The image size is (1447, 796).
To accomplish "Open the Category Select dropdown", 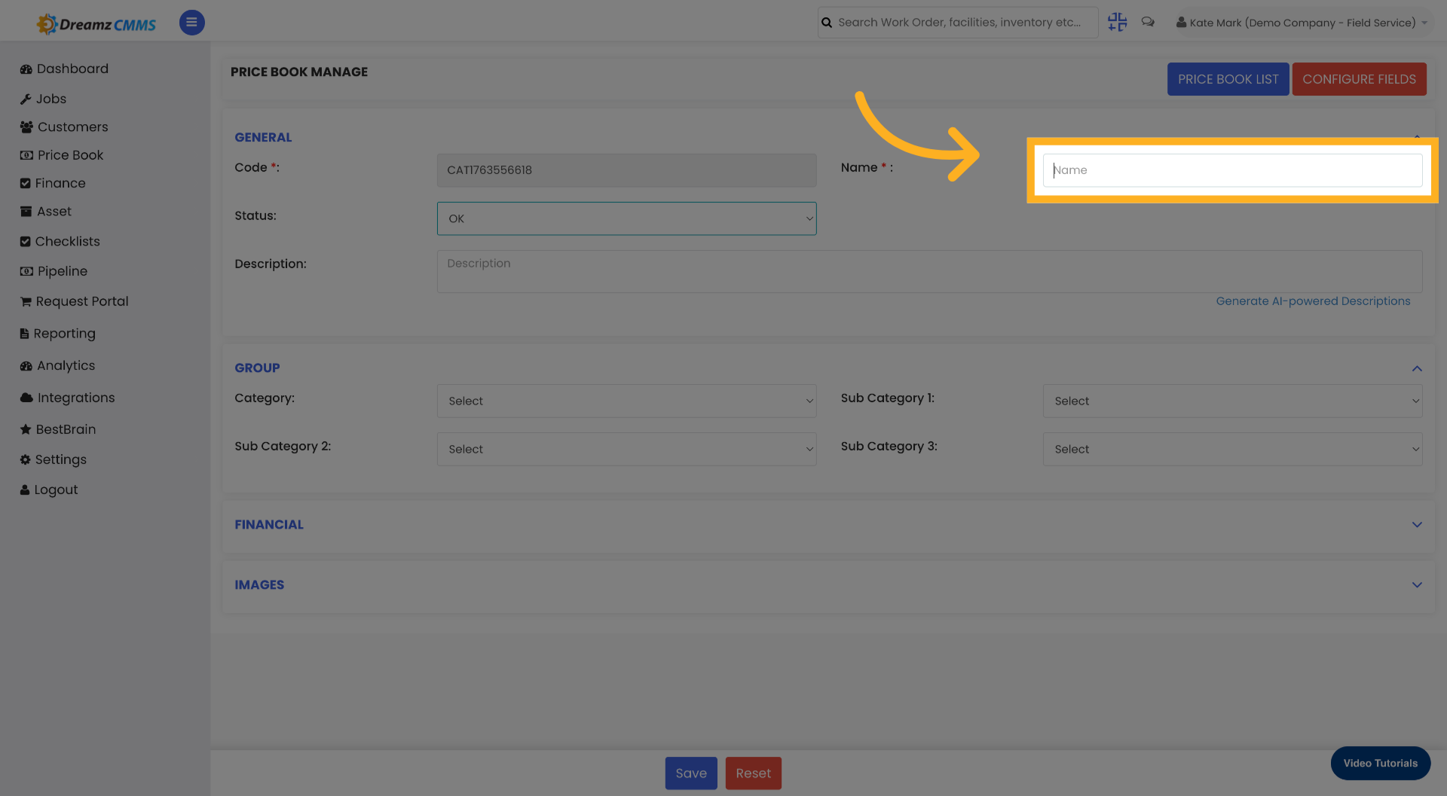I will pyautogui.click(x=626, y=401).
